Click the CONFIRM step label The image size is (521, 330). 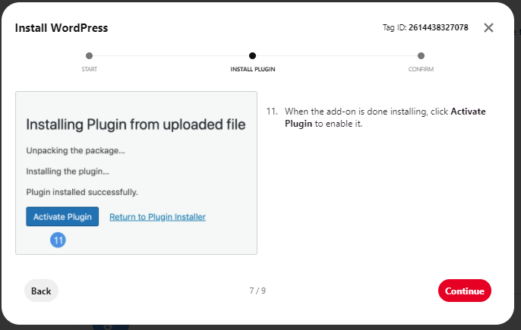coord(421,69)
